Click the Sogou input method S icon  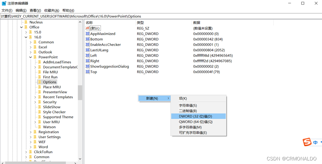click(x=307, y=142)
